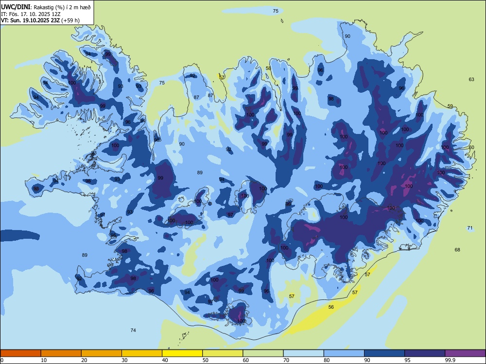
Task: Click the 60–70 light green legend swatch
Action: tap(263, 353)
